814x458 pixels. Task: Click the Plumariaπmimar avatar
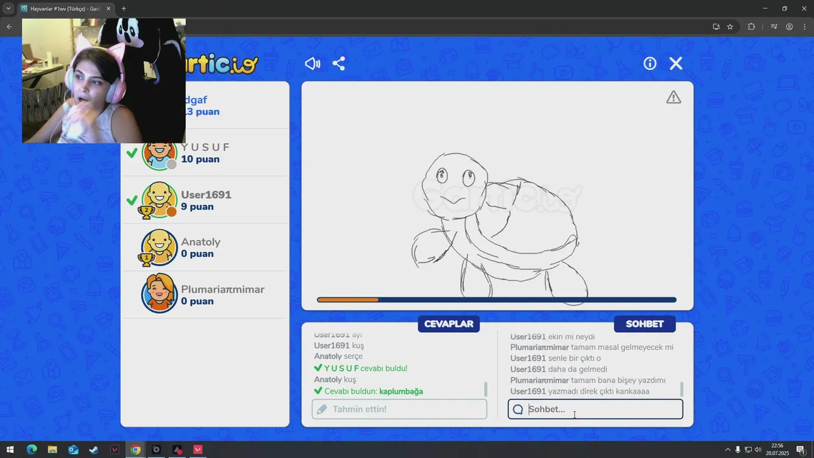pyautogui.click(x=159, y=295)
